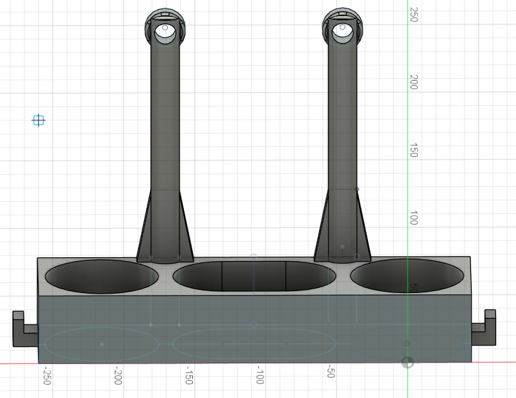Click the ring eyelet atop the right post
The width and height of the screenshot is (516, 398).
point(342,28)
